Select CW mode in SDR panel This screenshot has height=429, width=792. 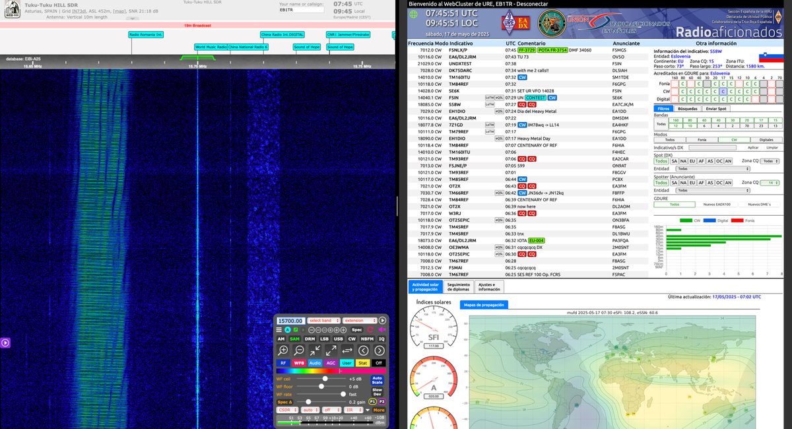click(x=352, y=339)
